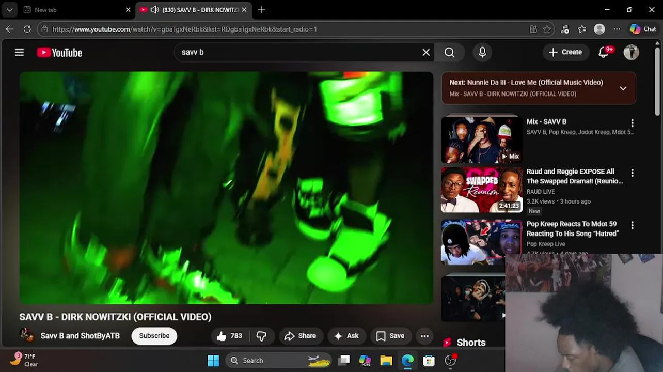Open the Pop Kreep Live channel name

546,244
